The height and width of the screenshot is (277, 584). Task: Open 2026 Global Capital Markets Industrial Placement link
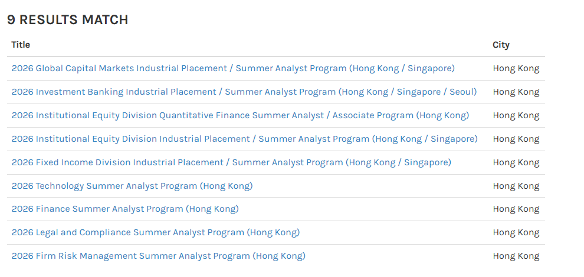coord(233,69)
